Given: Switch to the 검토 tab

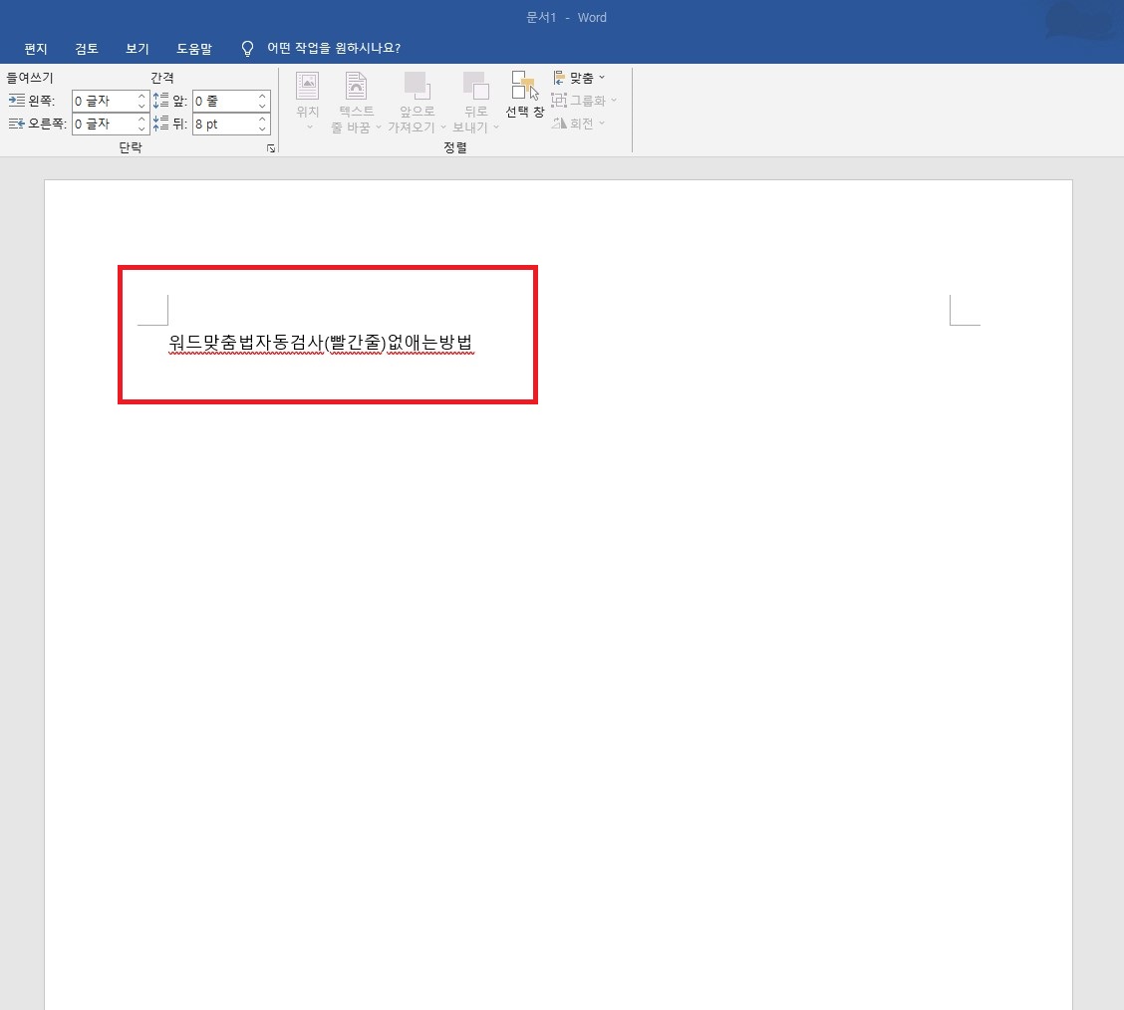Looking at the screenshot, I should coord(87,49).
